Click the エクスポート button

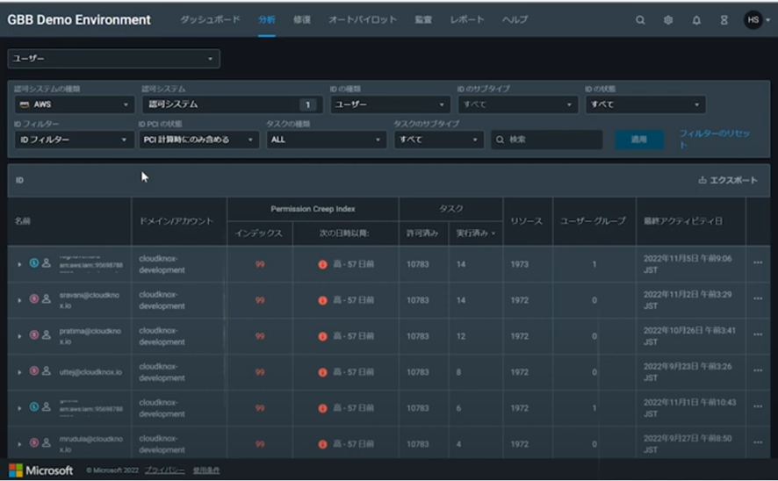(x=728, y=180)
